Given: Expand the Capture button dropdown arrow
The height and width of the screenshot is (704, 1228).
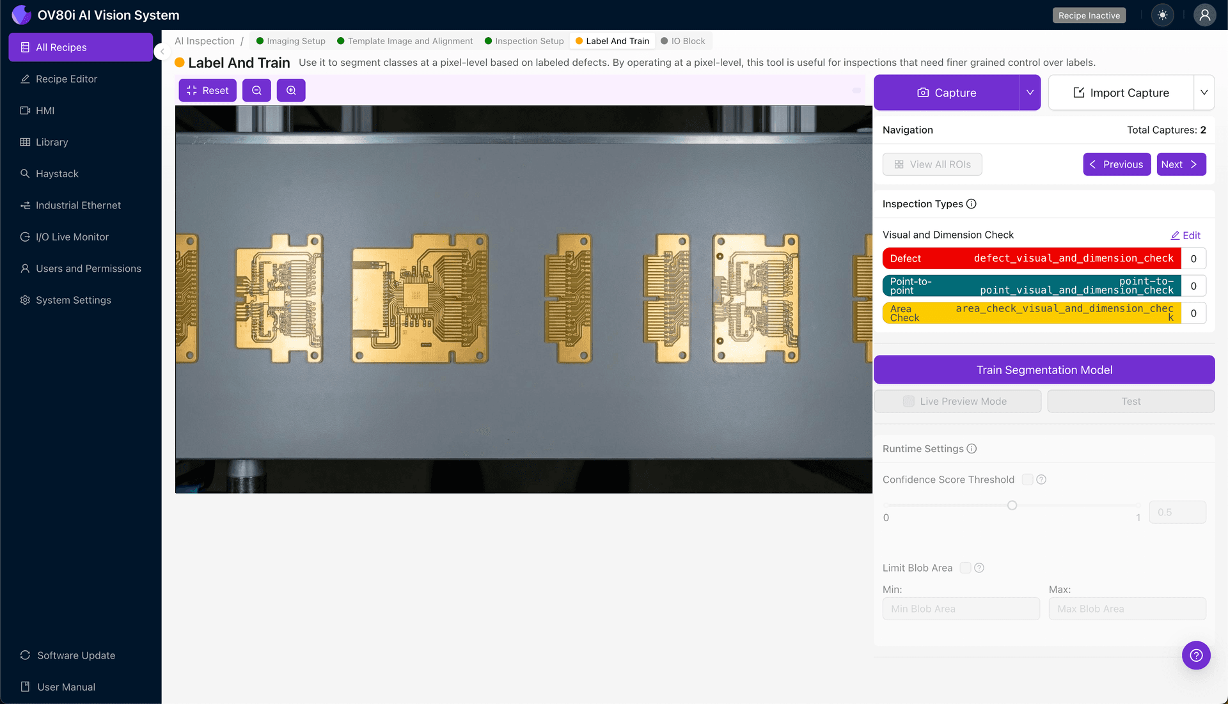Looking at the screenshot, I should click(x=1030, y=93).
